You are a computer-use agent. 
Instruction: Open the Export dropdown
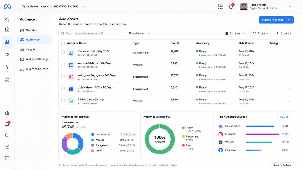click(x=283, y=33)
